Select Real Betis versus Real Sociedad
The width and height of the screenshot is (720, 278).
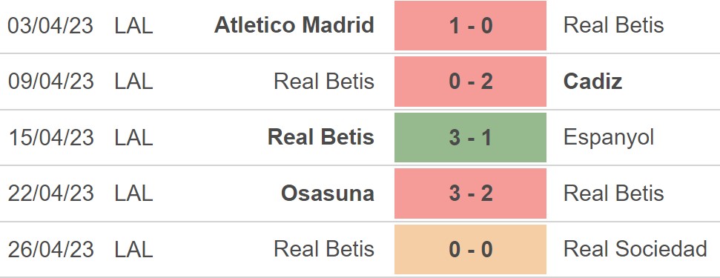(x=324, y=250)
